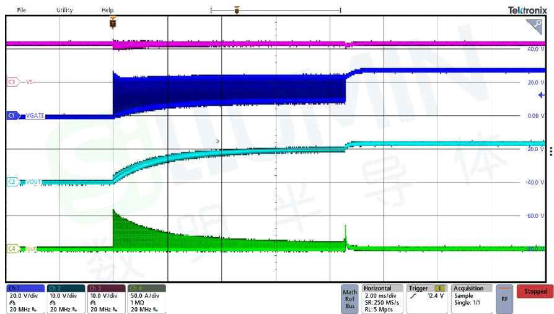Open the Trigger settings badge
Viewport: 554px width, 314px height.
pos(427,299)
